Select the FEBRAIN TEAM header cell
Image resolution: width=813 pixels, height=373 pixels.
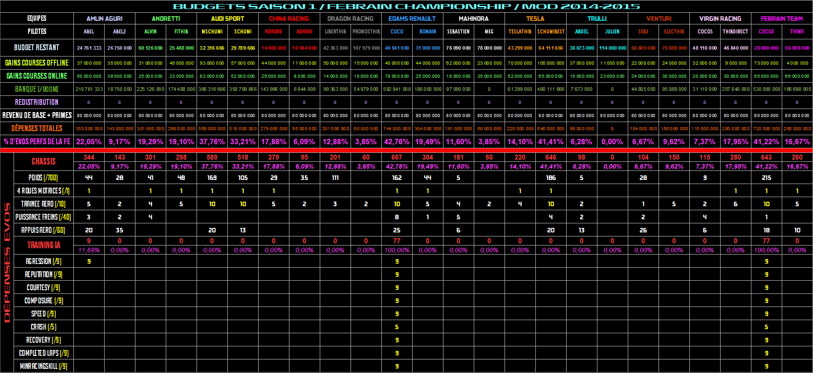781,19
